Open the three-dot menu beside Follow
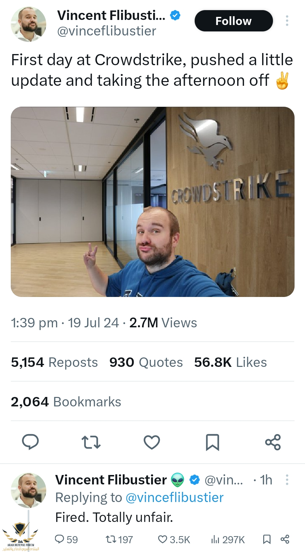 pos(287,21)
